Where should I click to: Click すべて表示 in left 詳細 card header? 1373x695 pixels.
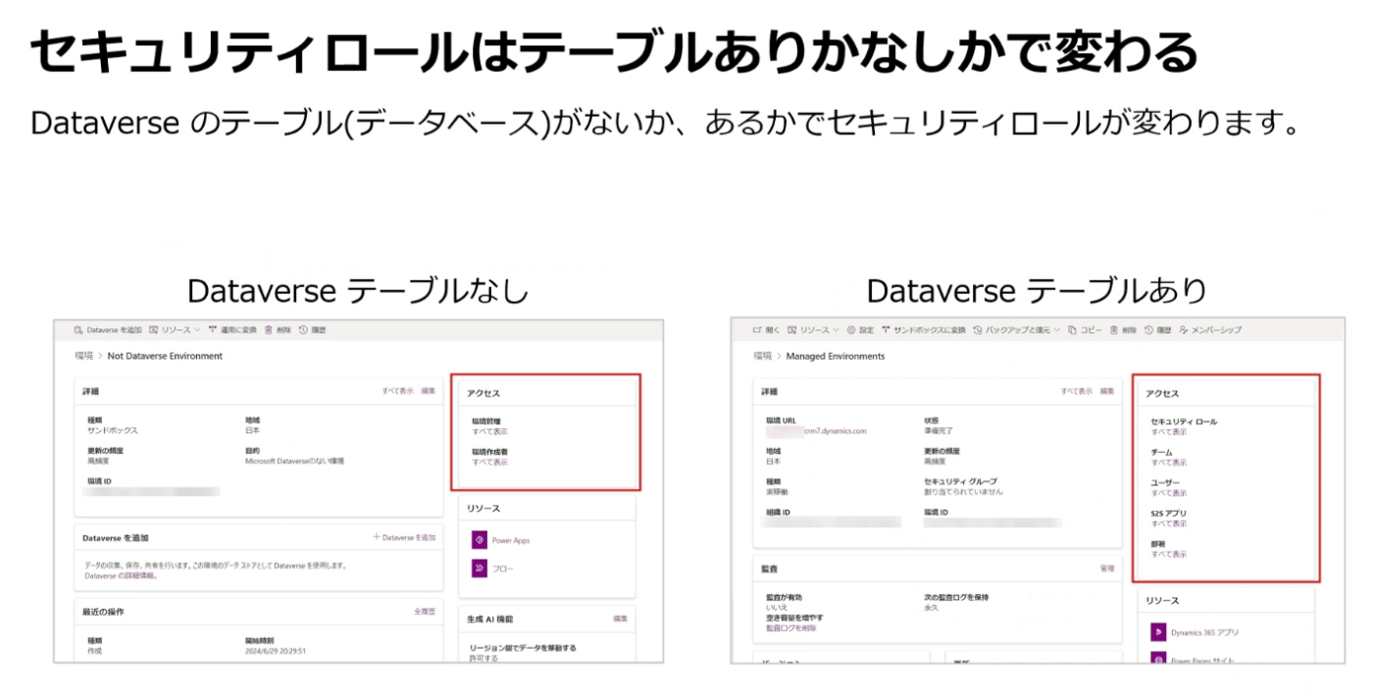(398, 391)
